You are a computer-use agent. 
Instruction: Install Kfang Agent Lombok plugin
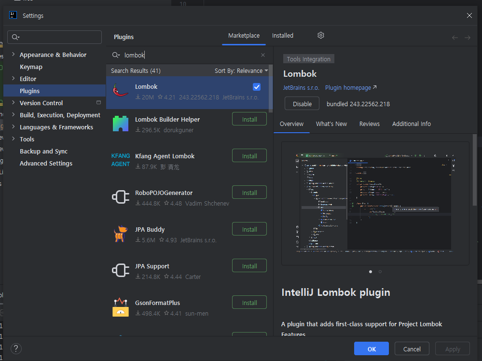[x=249, y=156]
